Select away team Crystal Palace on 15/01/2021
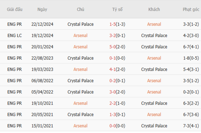201x133 pixels. [154, 126]
